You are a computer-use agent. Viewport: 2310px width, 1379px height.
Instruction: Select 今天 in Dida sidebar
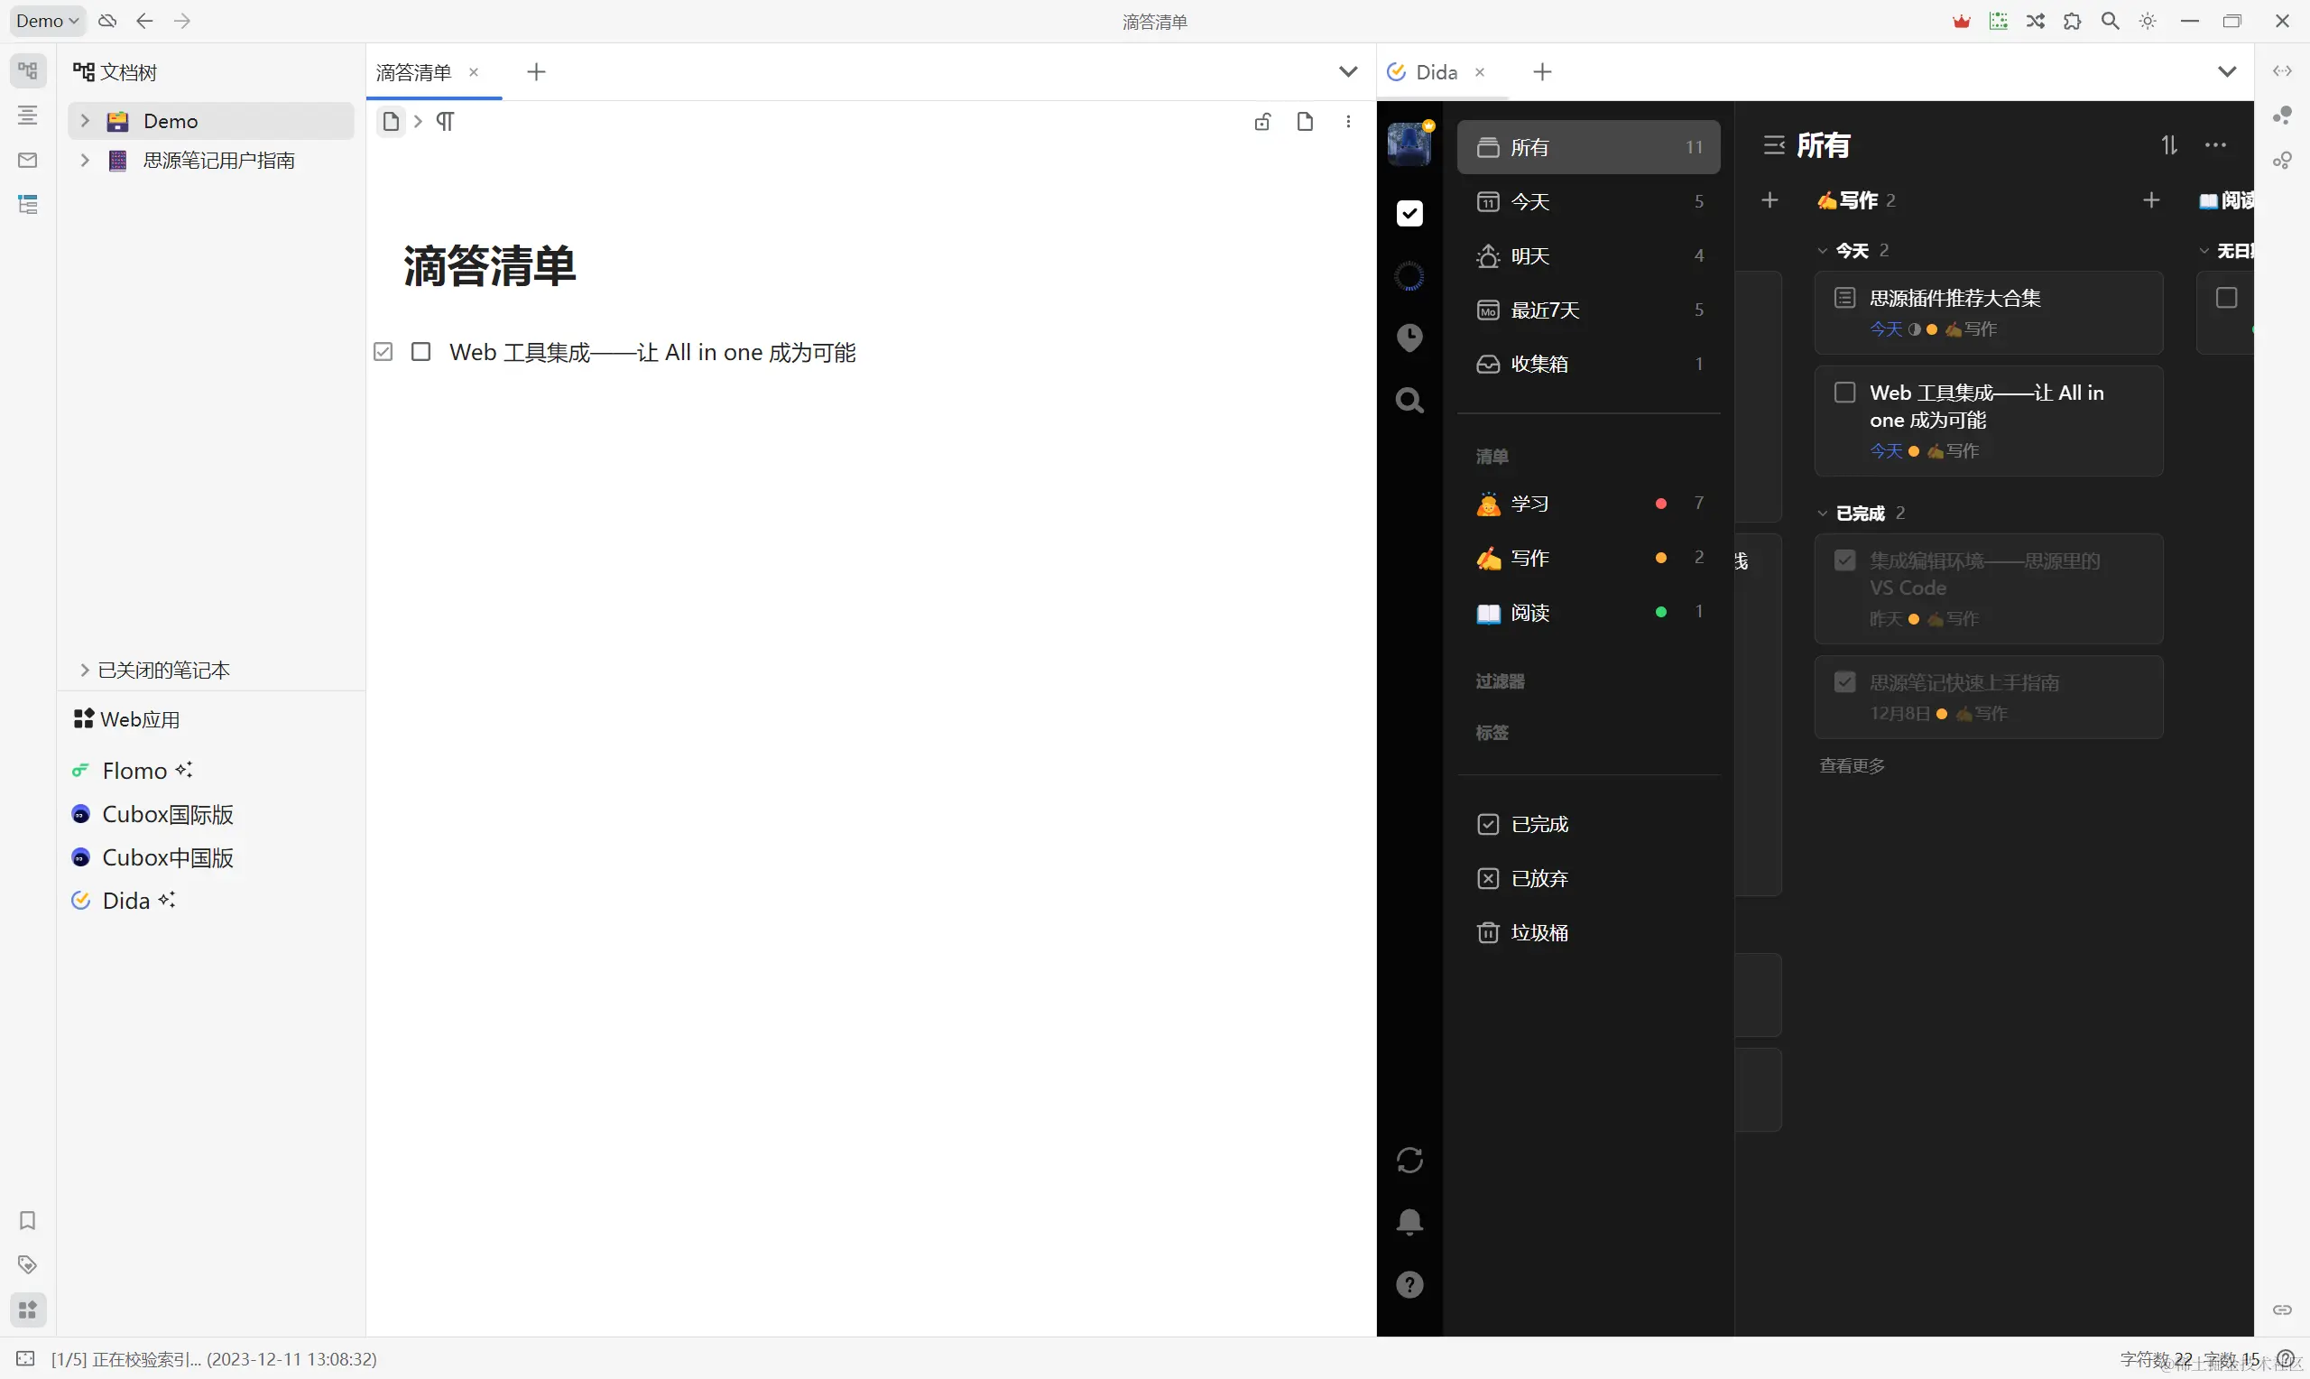pos(1529,201)
